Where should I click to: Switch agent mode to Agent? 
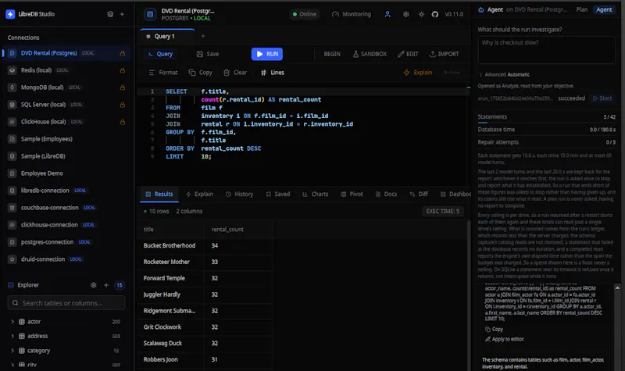point(604,9)
